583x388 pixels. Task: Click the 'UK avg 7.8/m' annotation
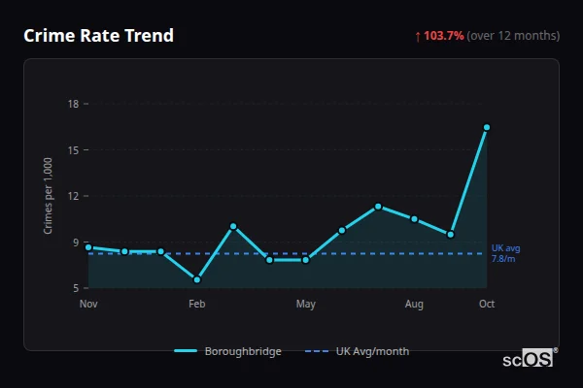(x=505, y=253)
